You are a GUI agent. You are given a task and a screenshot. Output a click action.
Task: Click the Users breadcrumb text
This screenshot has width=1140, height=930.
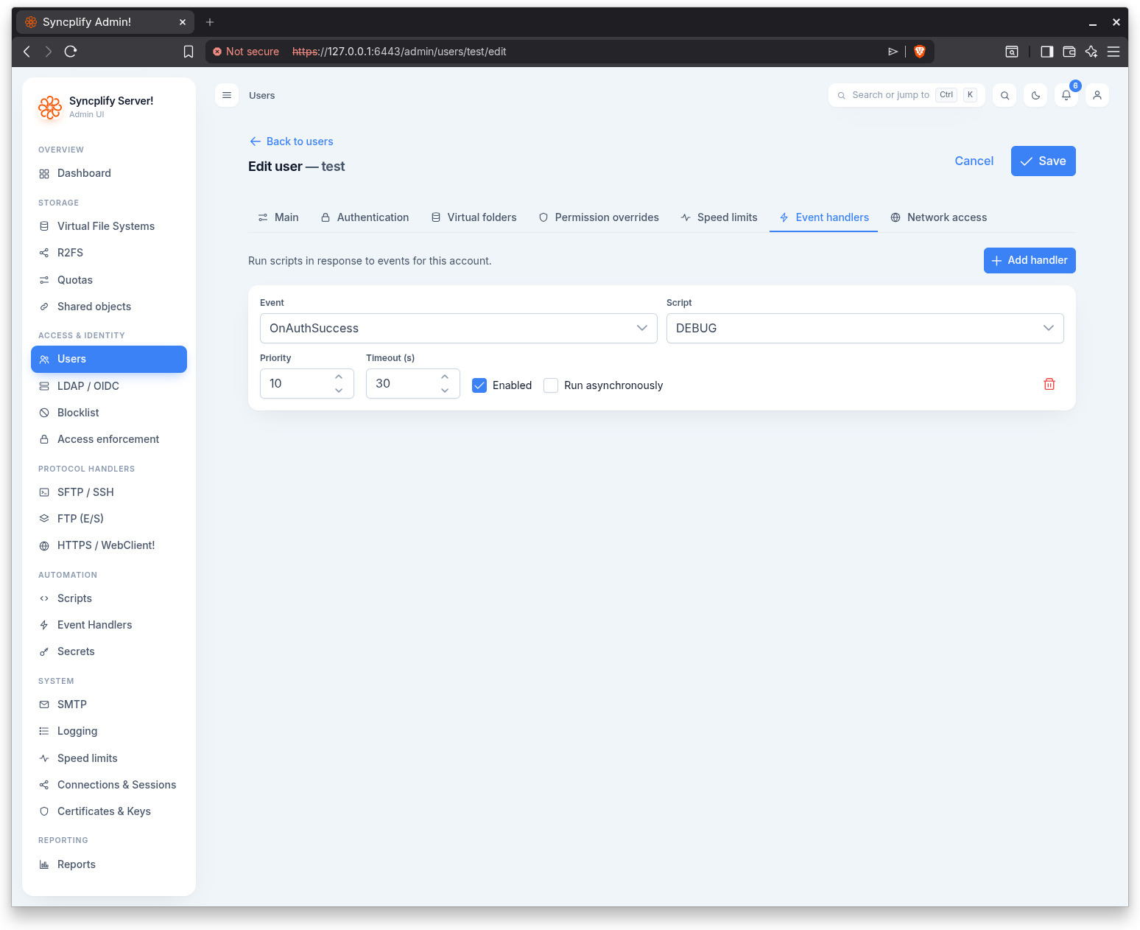261,95
